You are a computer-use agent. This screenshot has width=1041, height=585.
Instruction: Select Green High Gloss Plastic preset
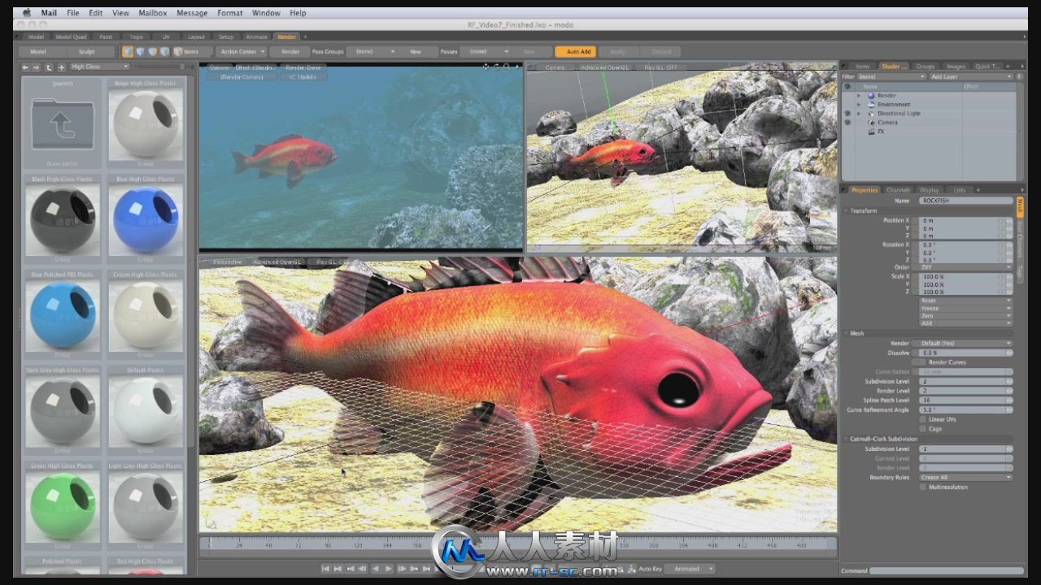tap(63, 505)
